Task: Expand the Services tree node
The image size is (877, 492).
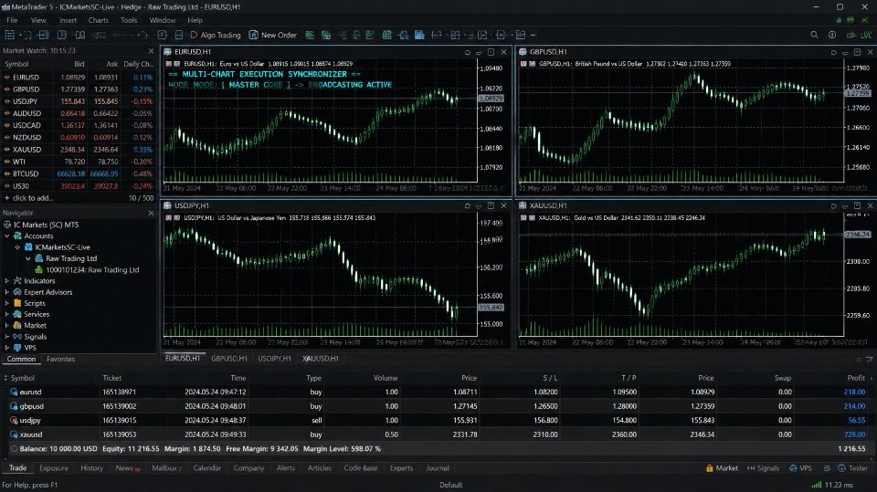Action: [x=7, y=314]
